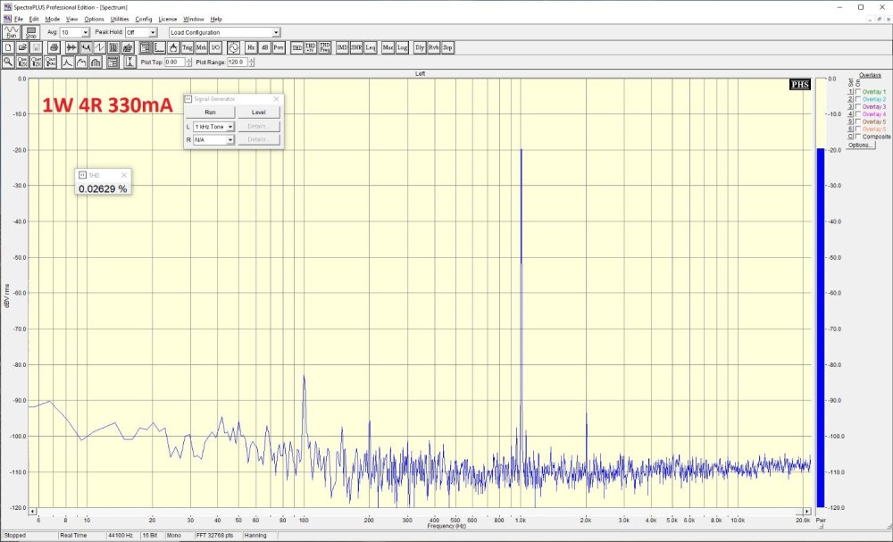
Task: Open the Utilities menu
Action: click(119, 19)
